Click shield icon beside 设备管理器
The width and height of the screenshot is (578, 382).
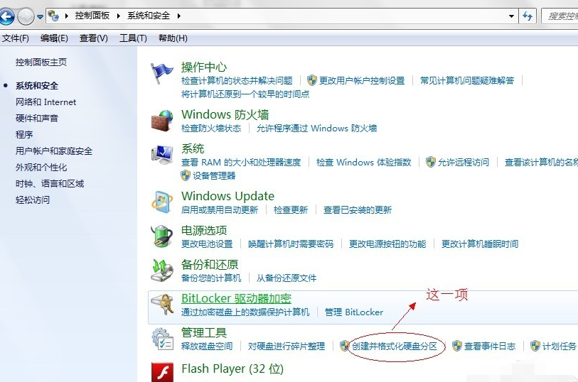tap(186, 175)
